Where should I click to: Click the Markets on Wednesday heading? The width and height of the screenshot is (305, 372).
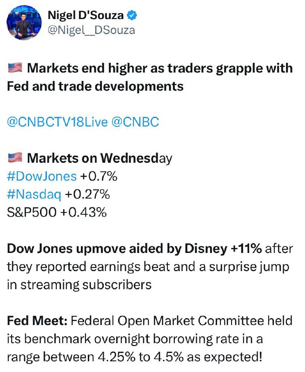coord(99,159)
